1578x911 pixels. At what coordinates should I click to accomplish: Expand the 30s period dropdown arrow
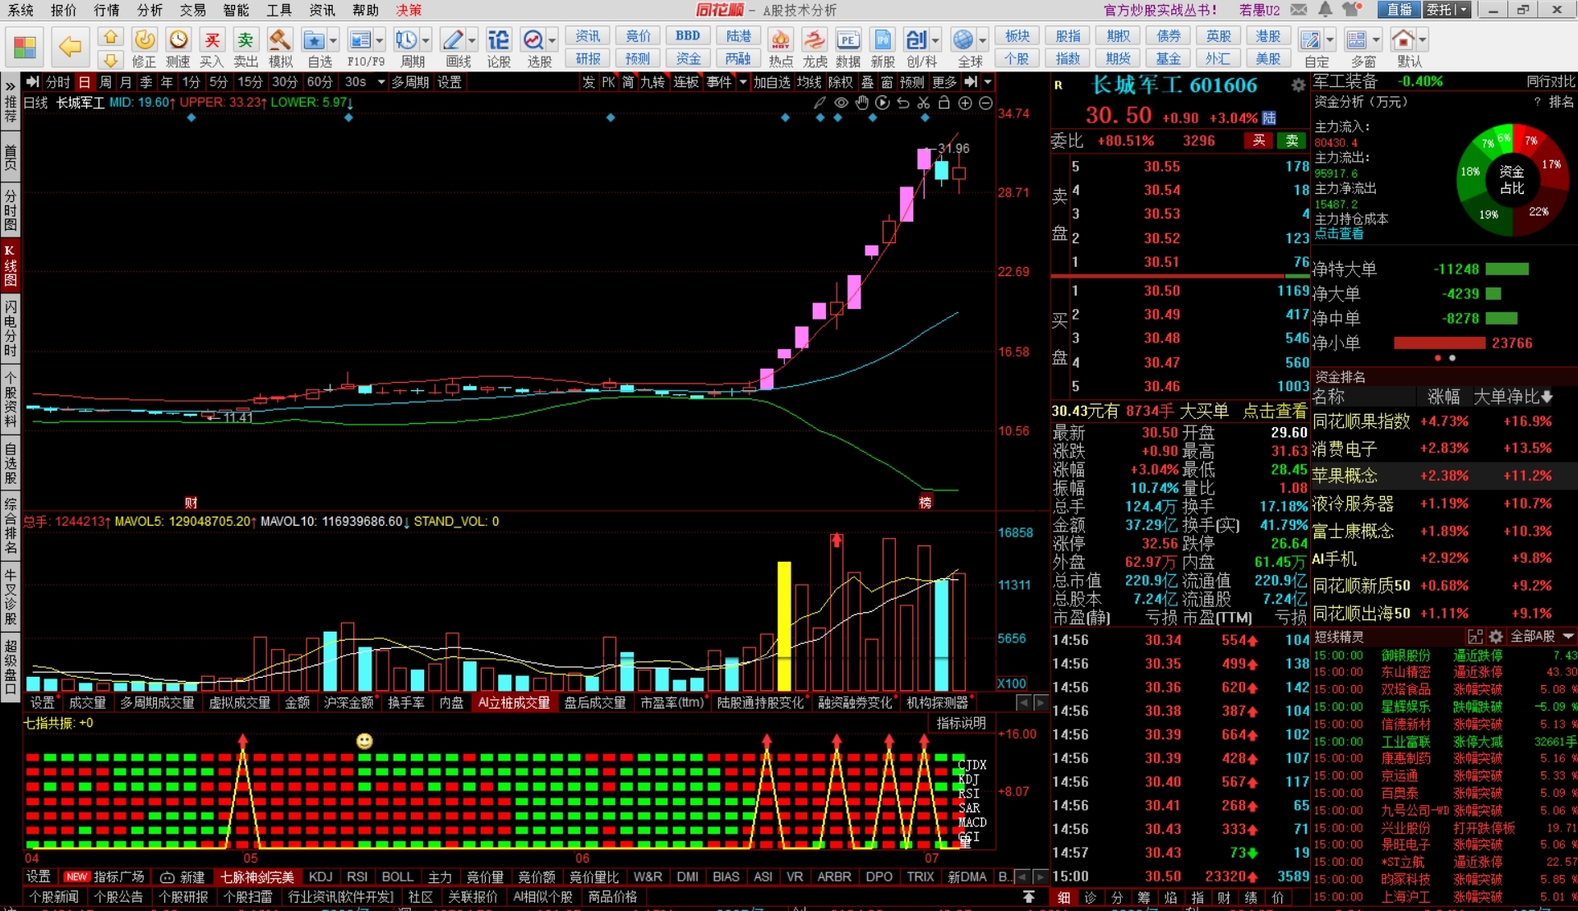(381, 82)
